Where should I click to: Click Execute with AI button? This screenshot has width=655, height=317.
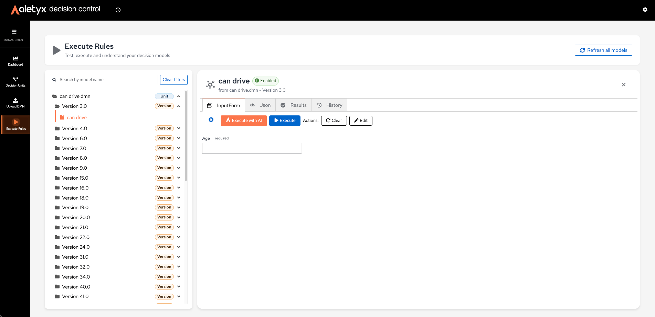pos(244,121)
